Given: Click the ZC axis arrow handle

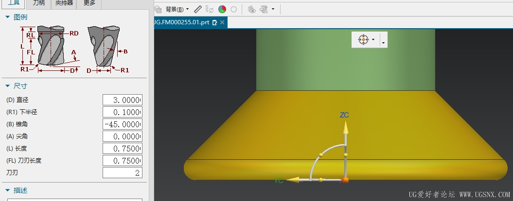Looking at the screenshot, I should 346,128.
